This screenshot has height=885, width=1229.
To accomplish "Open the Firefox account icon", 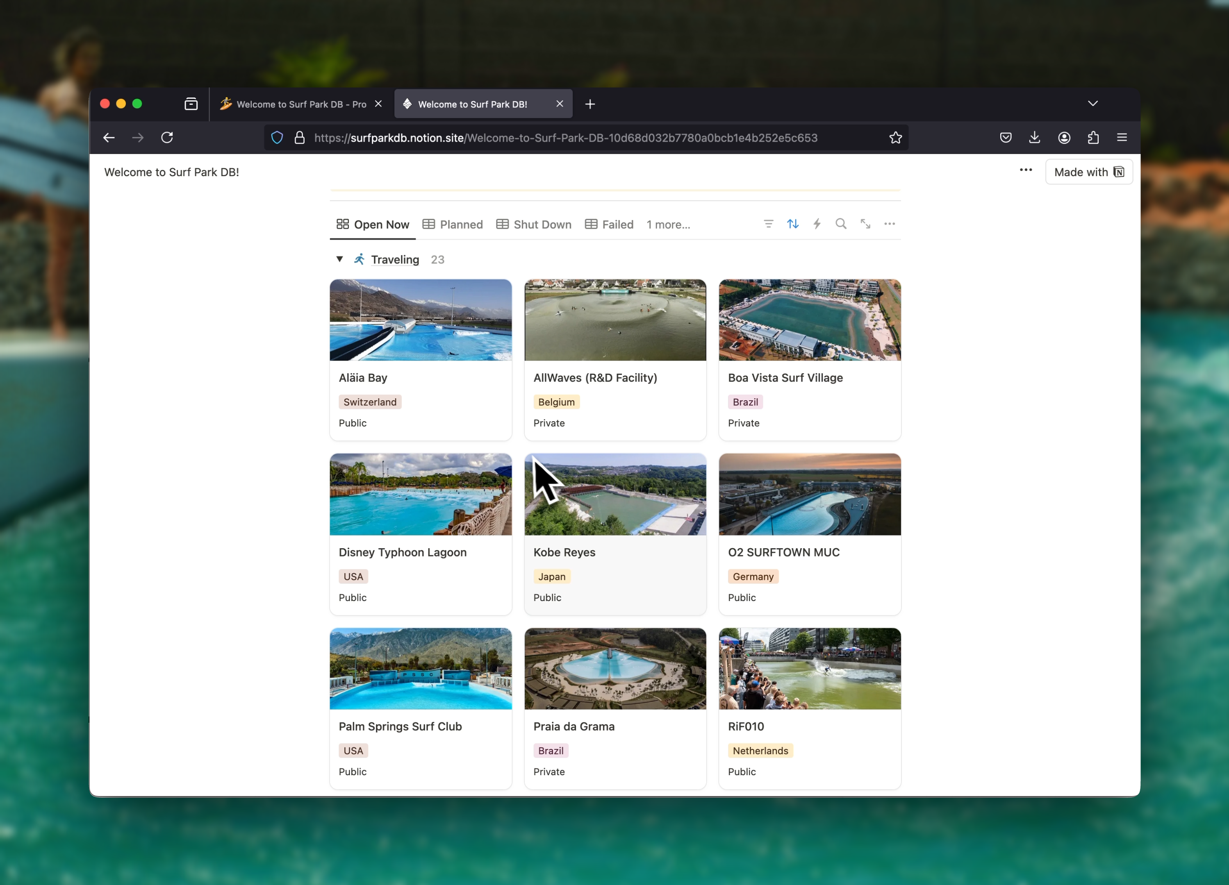I will point(1064,138).
